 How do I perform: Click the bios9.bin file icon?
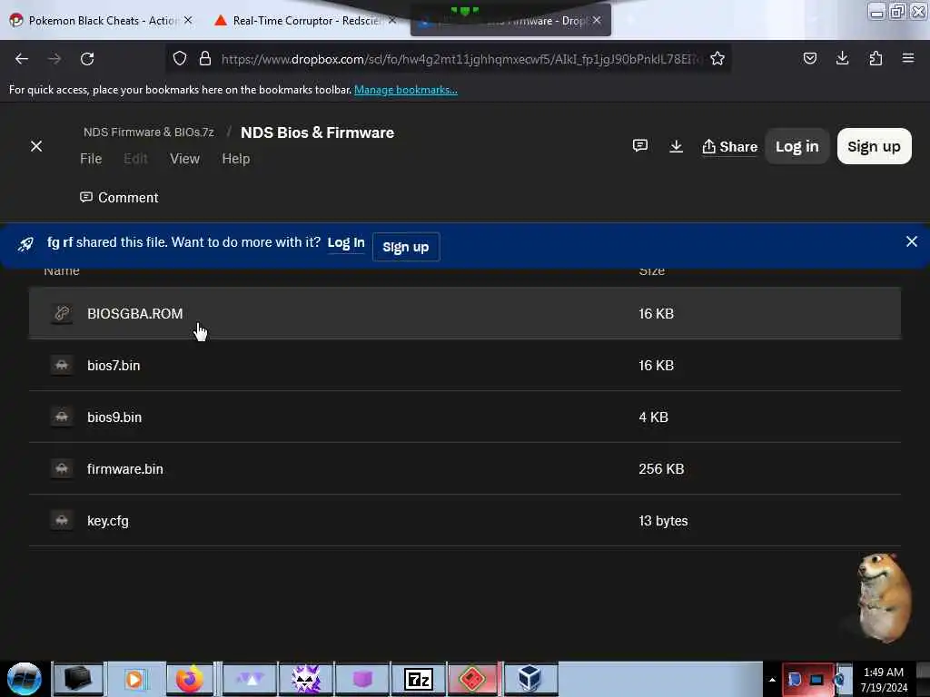pos(62,417)
